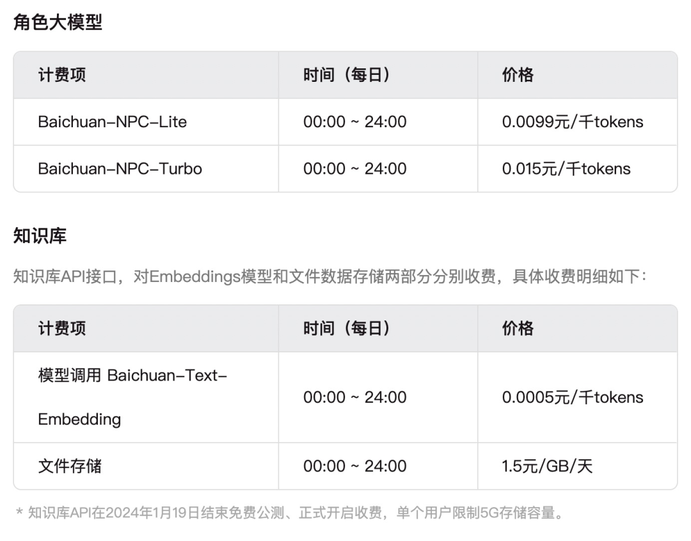Click the 计费项 header in first table

click(146, 75)
